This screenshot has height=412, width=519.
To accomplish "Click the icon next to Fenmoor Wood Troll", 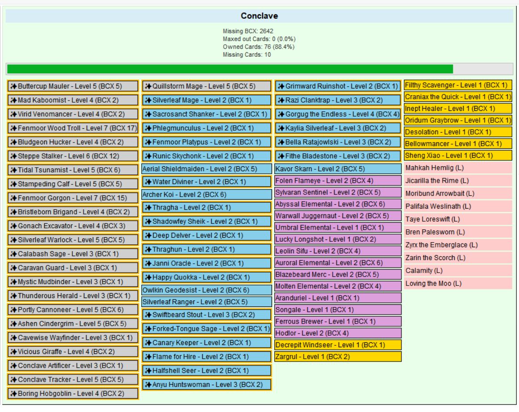I will (13, 128).
